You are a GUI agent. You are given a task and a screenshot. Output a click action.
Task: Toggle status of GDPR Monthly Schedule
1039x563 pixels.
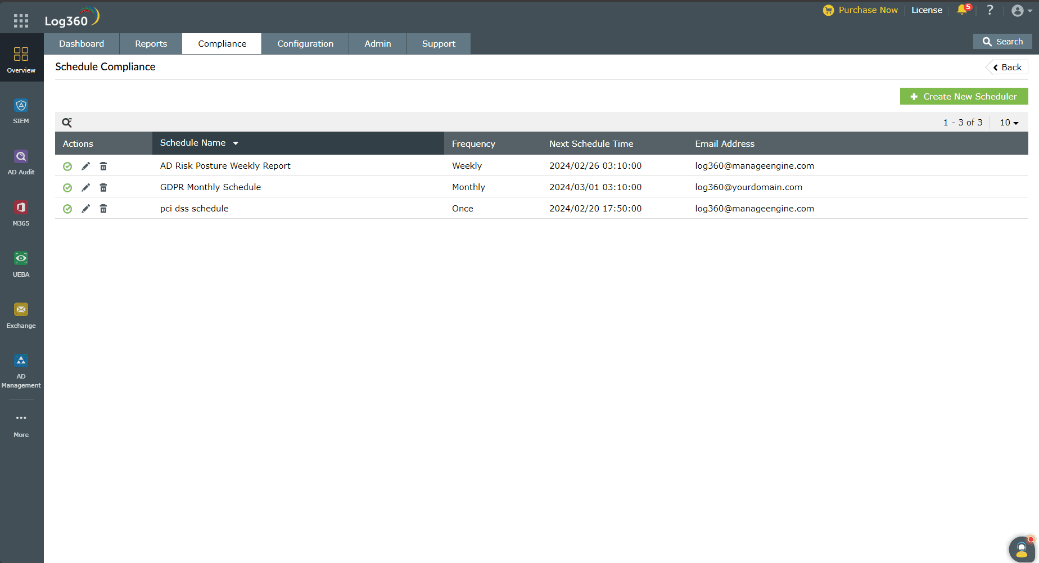click(67, 187)
